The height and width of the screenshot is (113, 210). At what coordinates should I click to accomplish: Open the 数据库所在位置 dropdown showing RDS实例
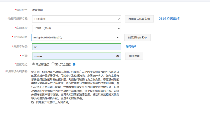pyautogui.click(x=76, y=19)
